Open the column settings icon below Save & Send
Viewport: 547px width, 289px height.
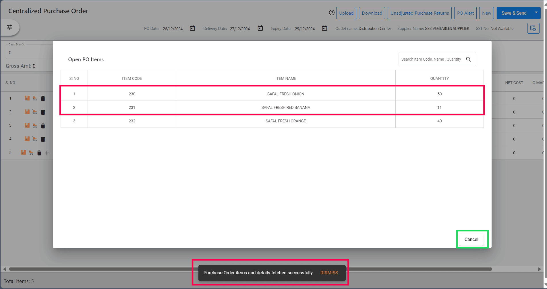(533, 28)
